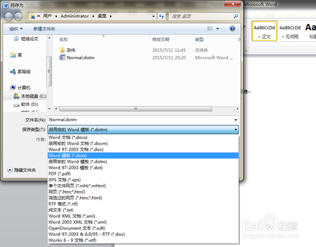This screenshot has height=247, width=316.
Task: Expand the 桌面 breadcrumb arrow
Action: coord(111,16)
